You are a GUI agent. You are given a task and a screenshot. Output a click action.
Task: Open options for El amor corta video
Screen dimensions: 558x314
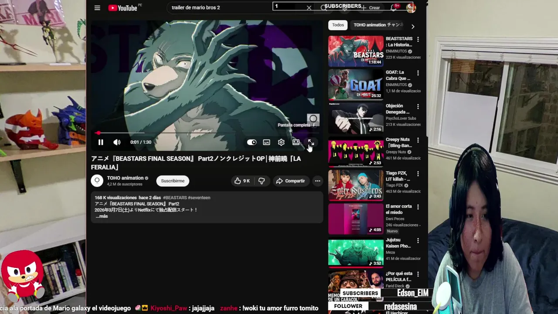[x=418, y=207]
